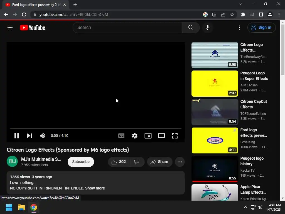Image resolution: width=285 pixels, height=214 pixels.
Task: Skip to next video
Action: point(30,136)
